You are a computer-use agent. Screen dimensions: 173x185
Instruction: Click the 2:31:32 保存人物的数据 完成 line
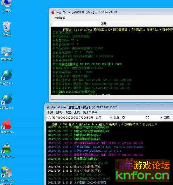click(74, 167)
